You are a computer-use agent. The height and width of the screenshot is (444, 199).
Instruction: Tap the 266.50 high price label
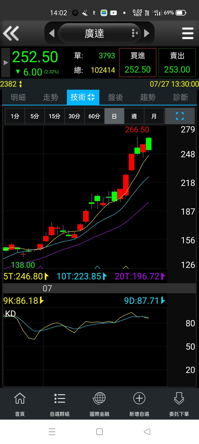[x=137, y=130]
